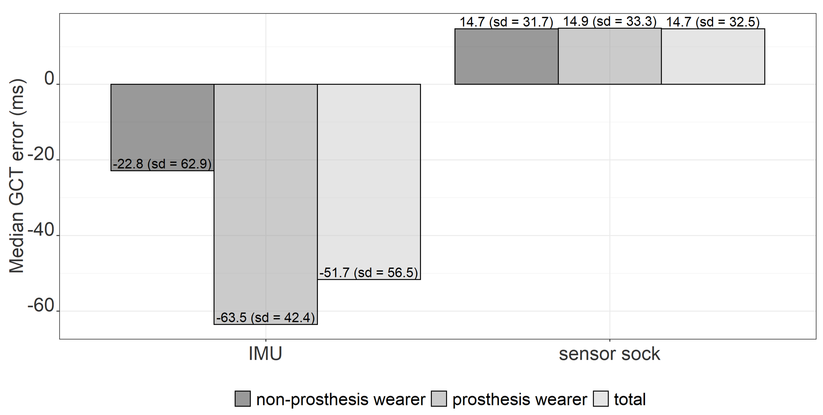The width and height of the screenshot is (823, 415).
Task: Click the -63.5 (sd = 42.4) data label
Action: point(266,318)
